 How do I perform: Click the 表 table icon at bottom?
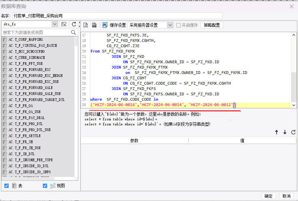pyautogui.click(x=14, y=186)
